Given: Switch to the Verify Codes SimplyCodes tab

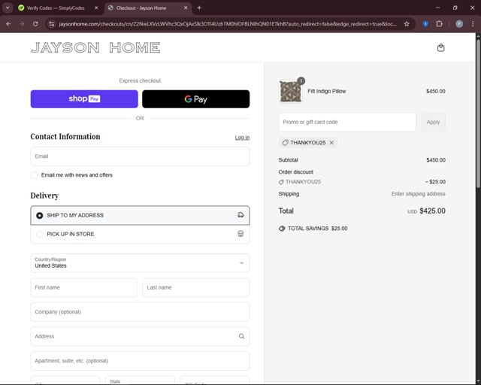Looking at the screenshot, I should [x=55, y=8].
